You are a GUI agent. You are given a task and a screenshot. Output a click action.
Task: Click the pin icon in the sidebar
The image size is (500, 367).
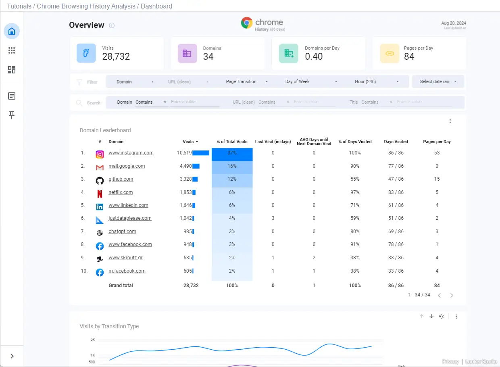click(x=12, y=115)
